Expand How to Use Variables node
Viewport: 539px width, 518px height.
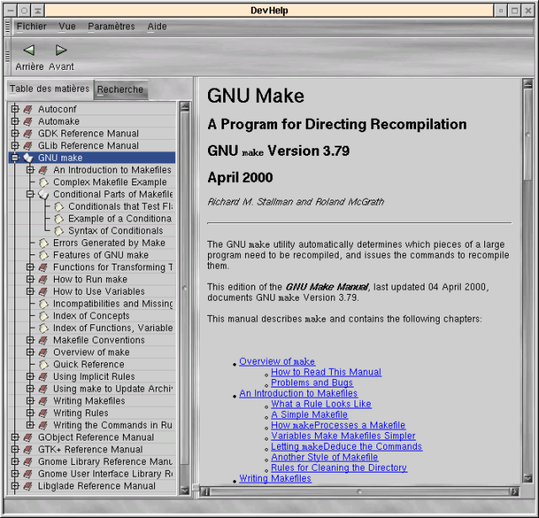click(x=30, y=291)
